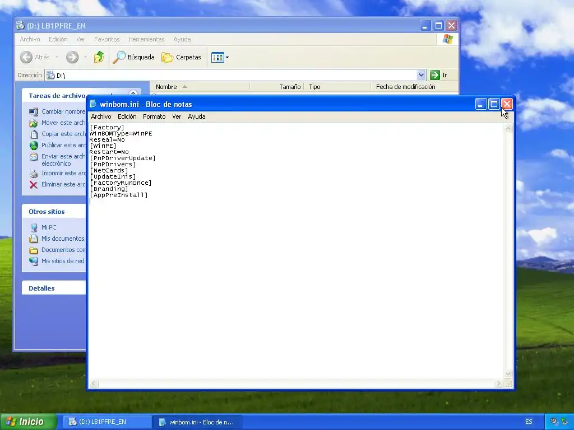The width and height of the screenshot is (574, 430).
Task: Click the red X delete icon
Action: click(x=33, y=185)
